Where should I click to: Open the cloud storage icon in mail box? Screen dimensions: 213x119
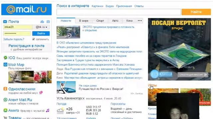pos(42,21)
